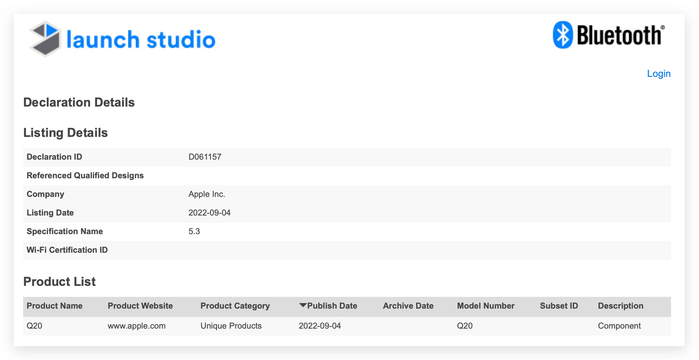Click the Wi-Fi Certification ID label
Image resolution: width=699 pixels, height=360 pixels.
point(67,250)
